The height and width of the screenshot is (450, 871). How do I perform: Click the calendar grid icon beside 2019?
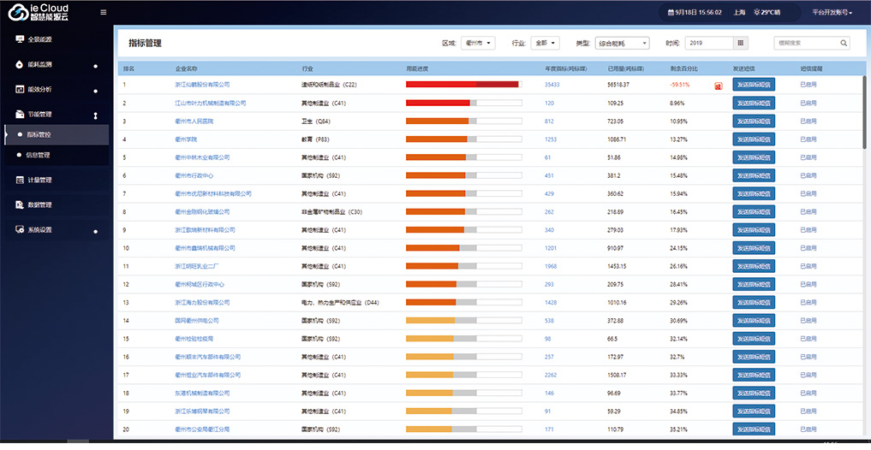coord(741,43)
